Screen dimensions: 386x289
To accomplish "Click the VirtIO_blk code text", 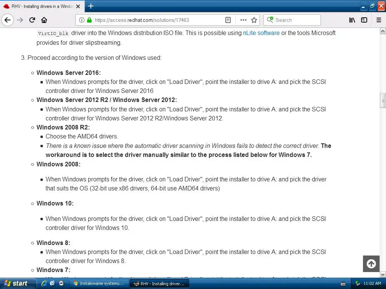I will click(53, 33).
